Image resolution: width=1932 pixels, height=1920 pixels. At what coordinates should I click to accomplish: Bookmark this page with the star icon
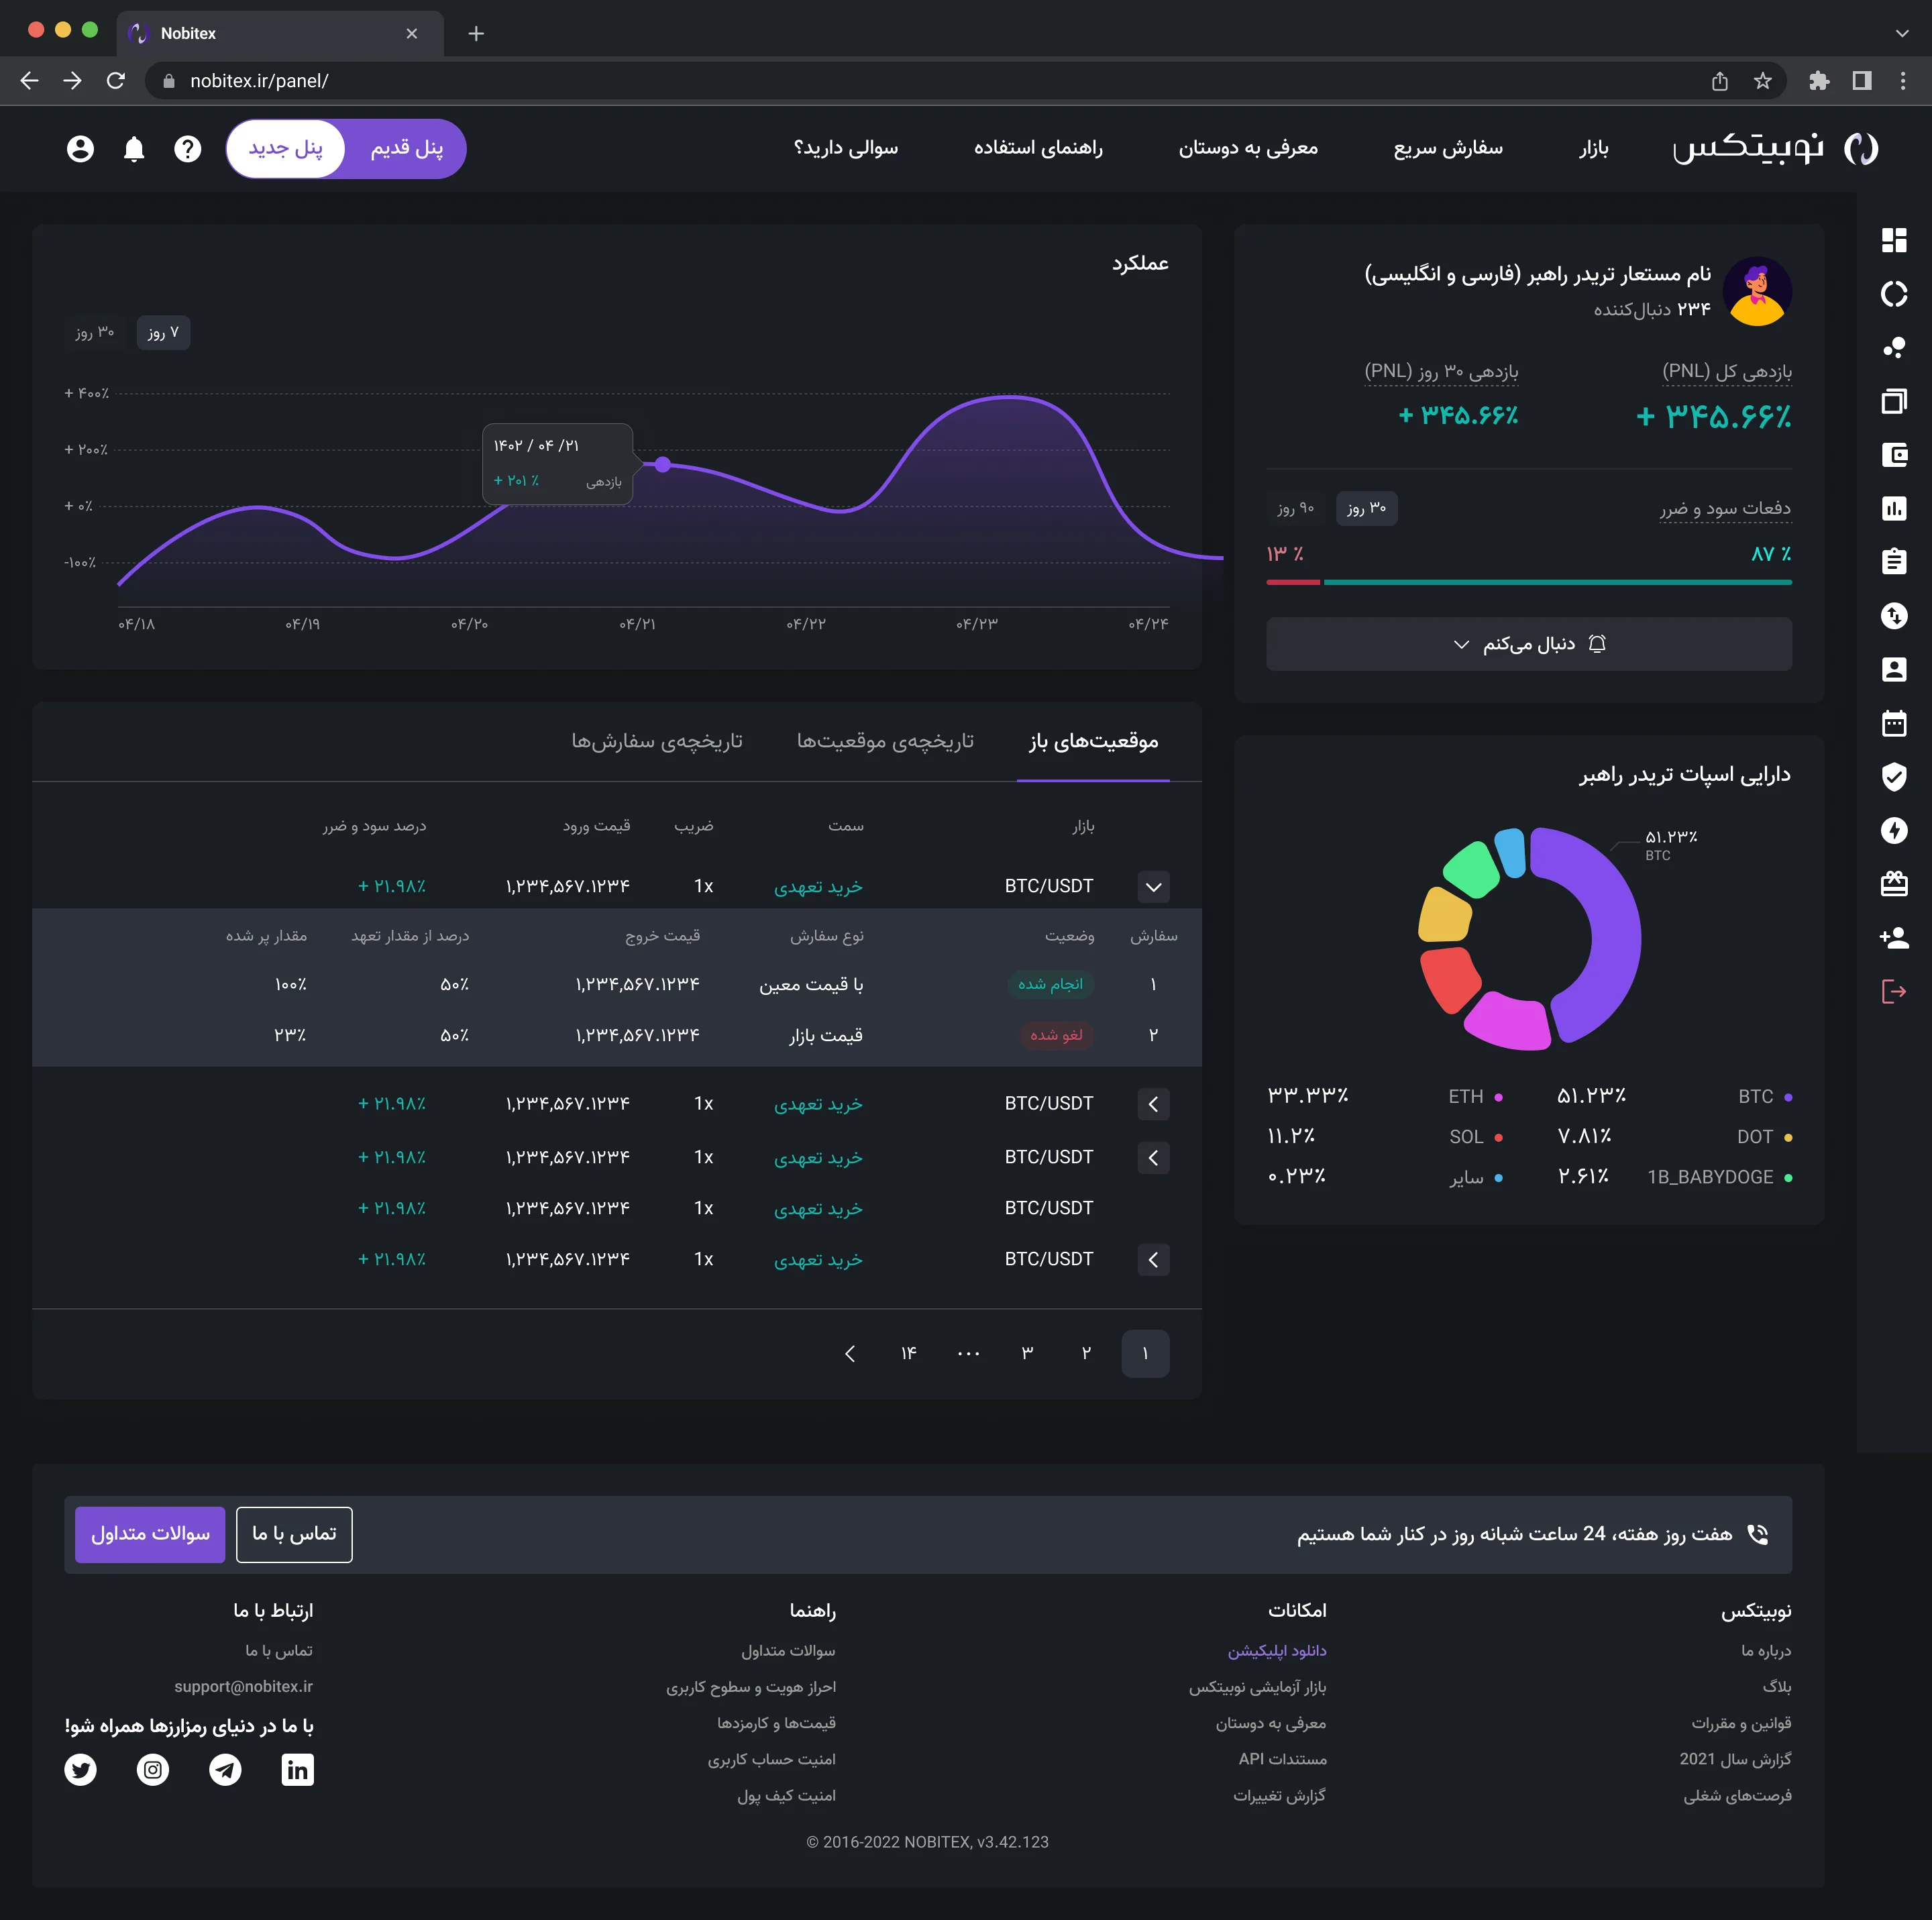coord(1762,81)
